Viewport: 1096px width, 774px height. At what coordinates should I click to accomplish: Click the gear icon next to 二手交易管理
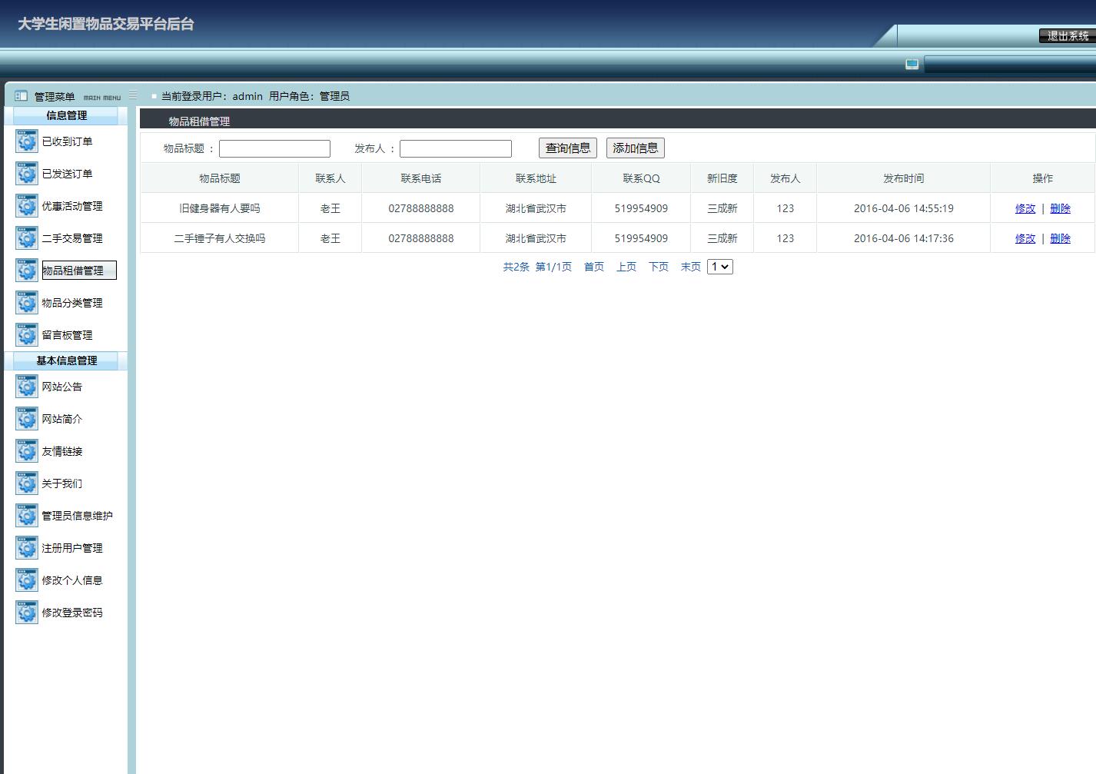pos(26,238)
